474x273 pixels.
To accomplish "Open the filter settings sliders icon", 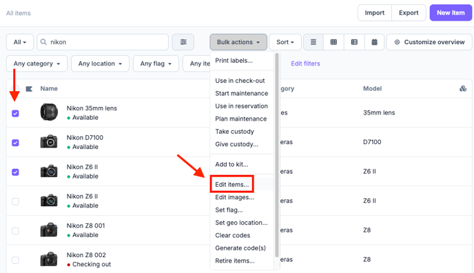I will tap(183, 42).
